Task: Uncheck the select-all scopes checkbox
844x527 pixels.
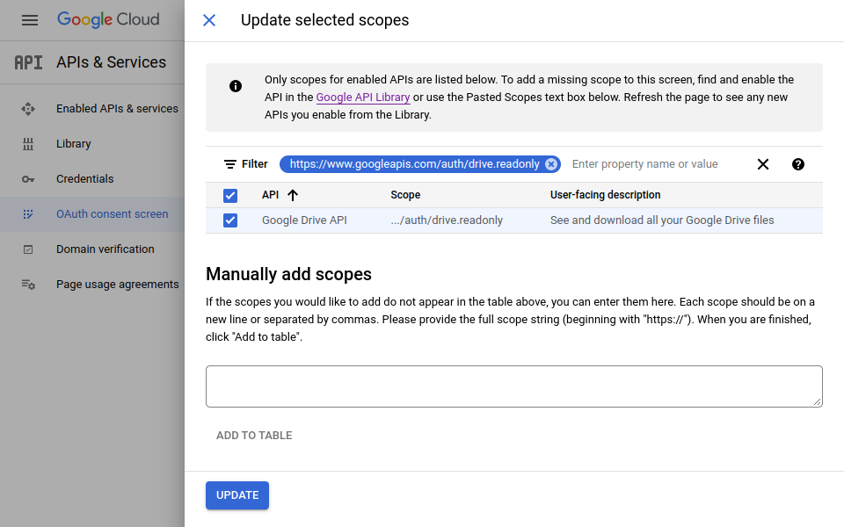Action: (x=230, y=195)
